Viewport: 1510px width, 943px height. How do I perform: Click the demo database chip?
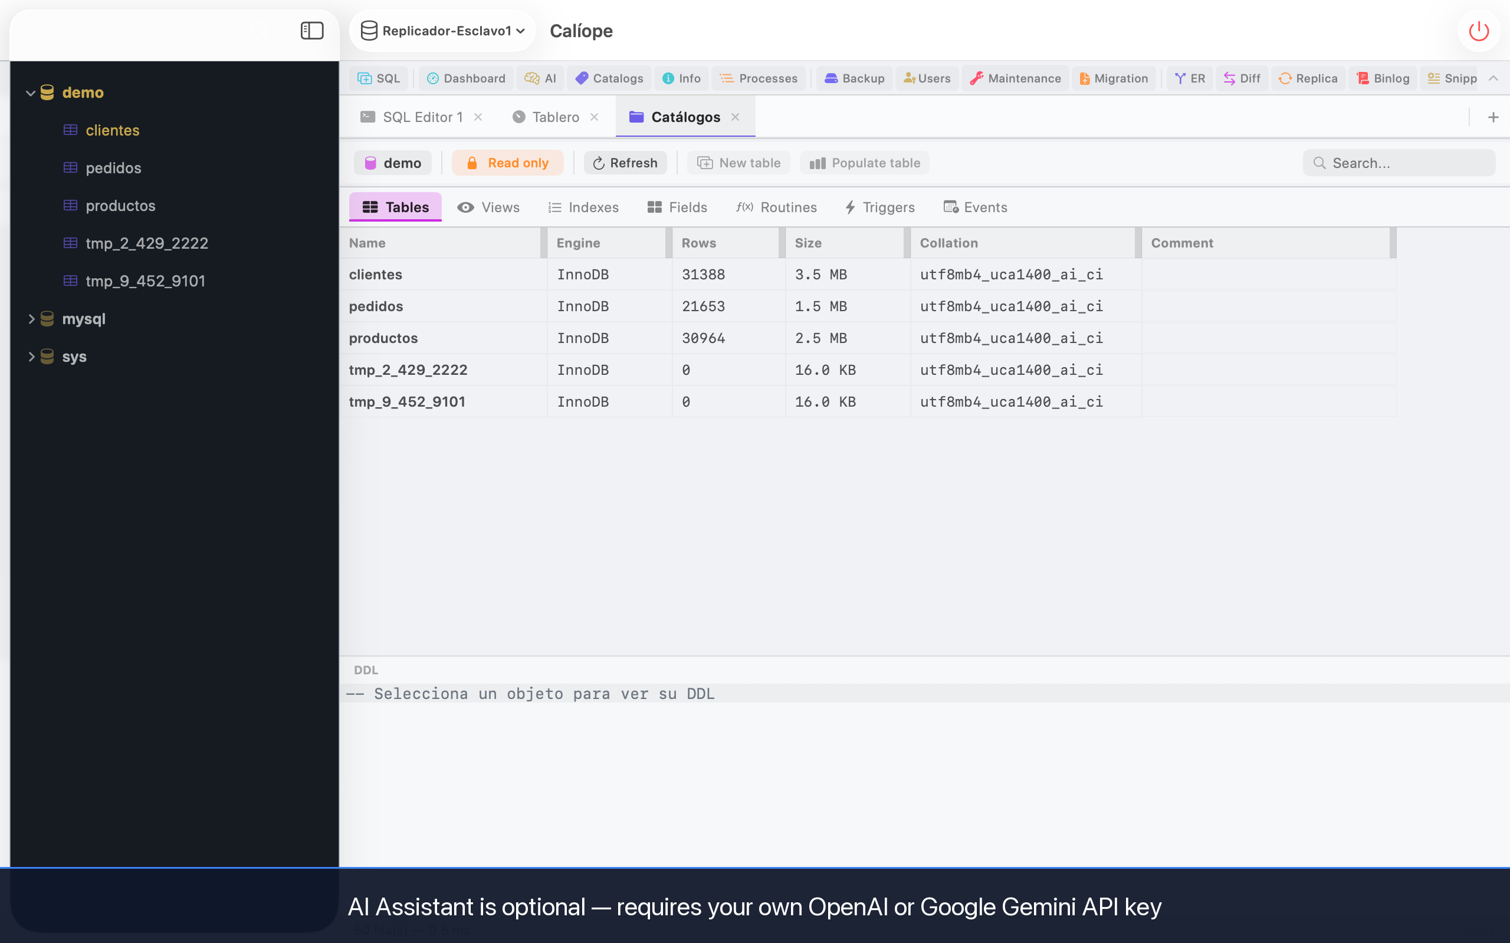tap(392, 163)
